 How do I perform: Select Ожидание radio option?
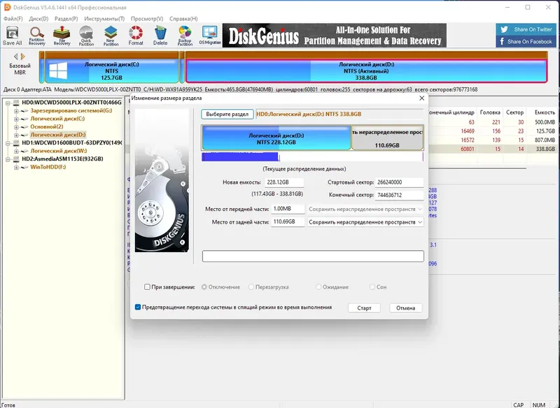click(x=318, y=287)
